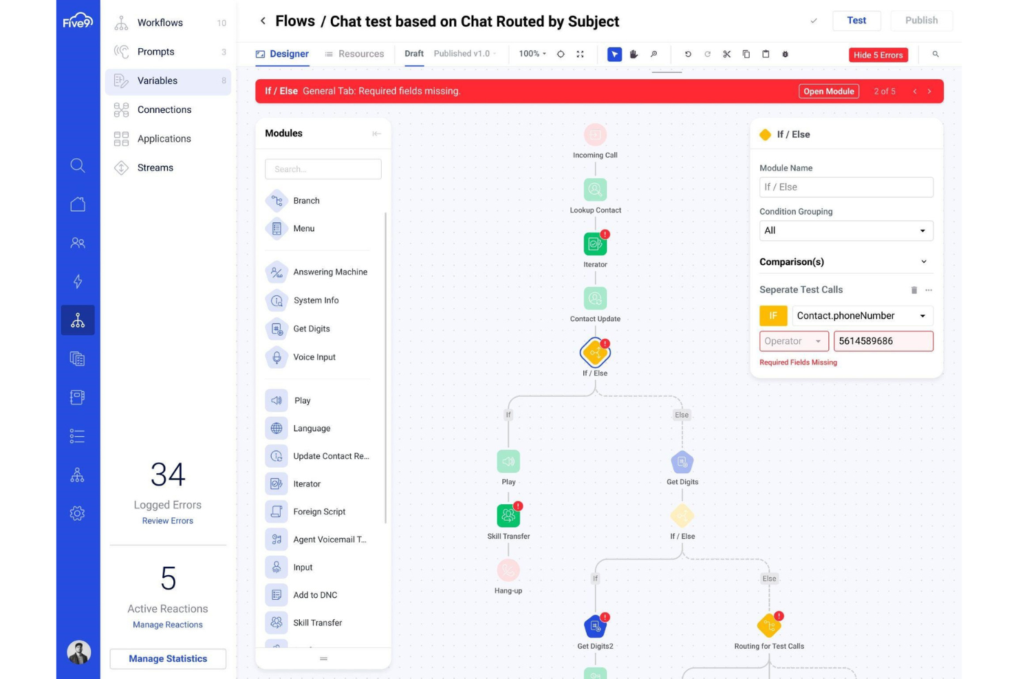Expand the 100% zoom level dropdown
The width and height of the screenshot is (1018, 679).
(532, 54)
